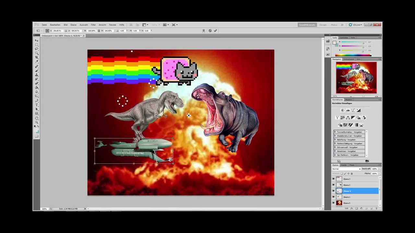This screenshot has width=415, height=233.
Task: Add a Vibrance adjustment (V icon)
Action: pyautogui.click(x=337, y=117)
